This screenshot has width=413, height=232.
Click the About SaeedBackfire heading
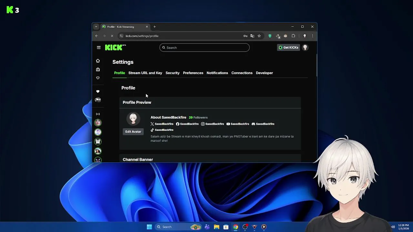click(168, 117)
